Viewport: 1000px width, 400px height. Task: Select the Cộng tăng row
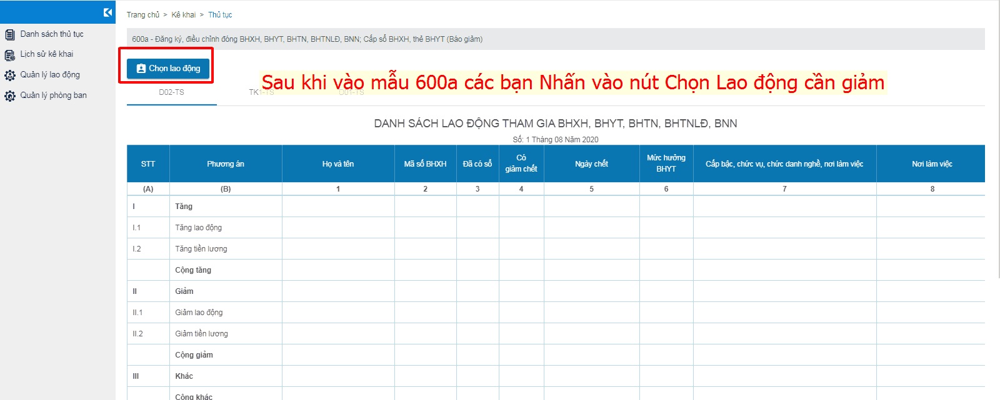pyautogui.click(x=556, y=270)
